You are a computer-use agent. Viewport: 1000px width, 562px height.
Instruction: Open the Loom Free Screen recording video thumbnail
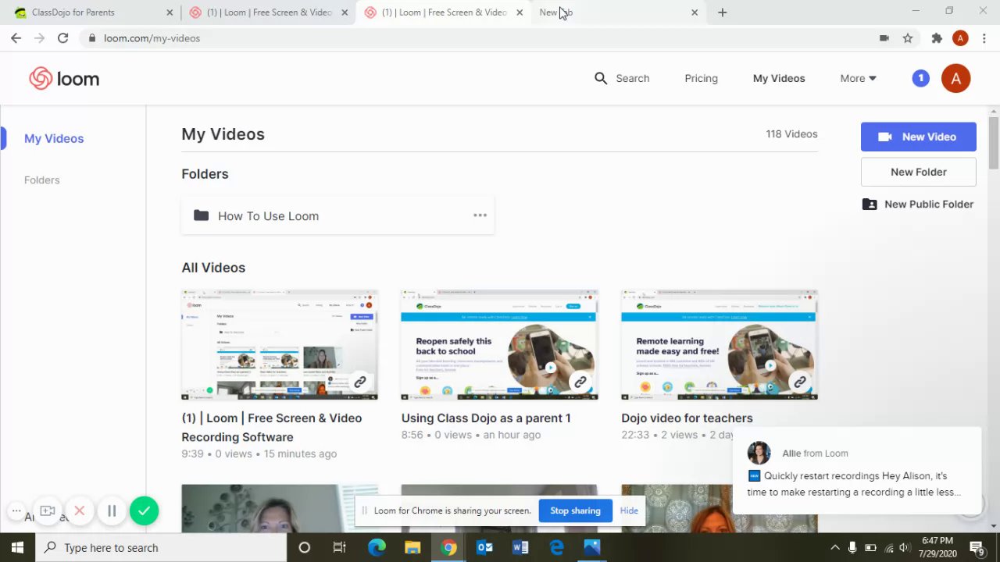click(280, 345)
